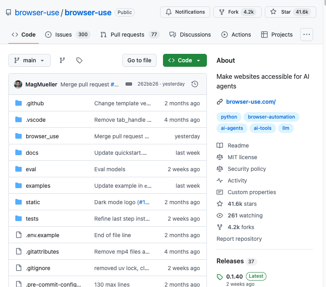The width and height of the screenshot is (326, 287).
Task: Click the Notifications bell button
Action: pyautogui.click(x=185, y=12)
